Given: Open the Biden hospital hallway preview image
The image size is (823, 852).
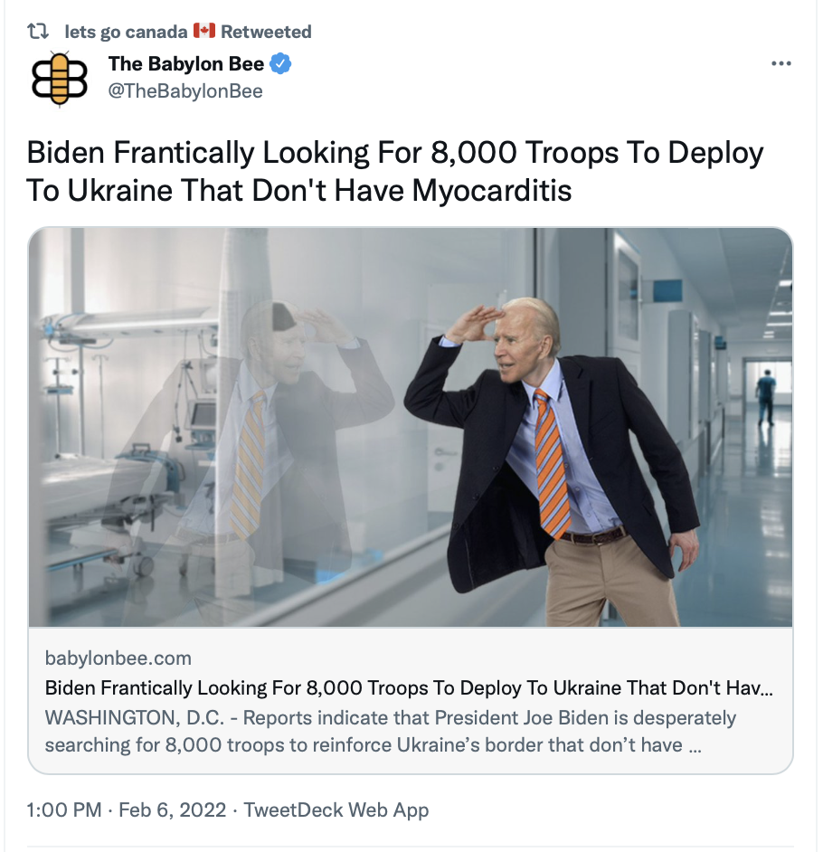Looking at the screenshot, I should point(411,427).
